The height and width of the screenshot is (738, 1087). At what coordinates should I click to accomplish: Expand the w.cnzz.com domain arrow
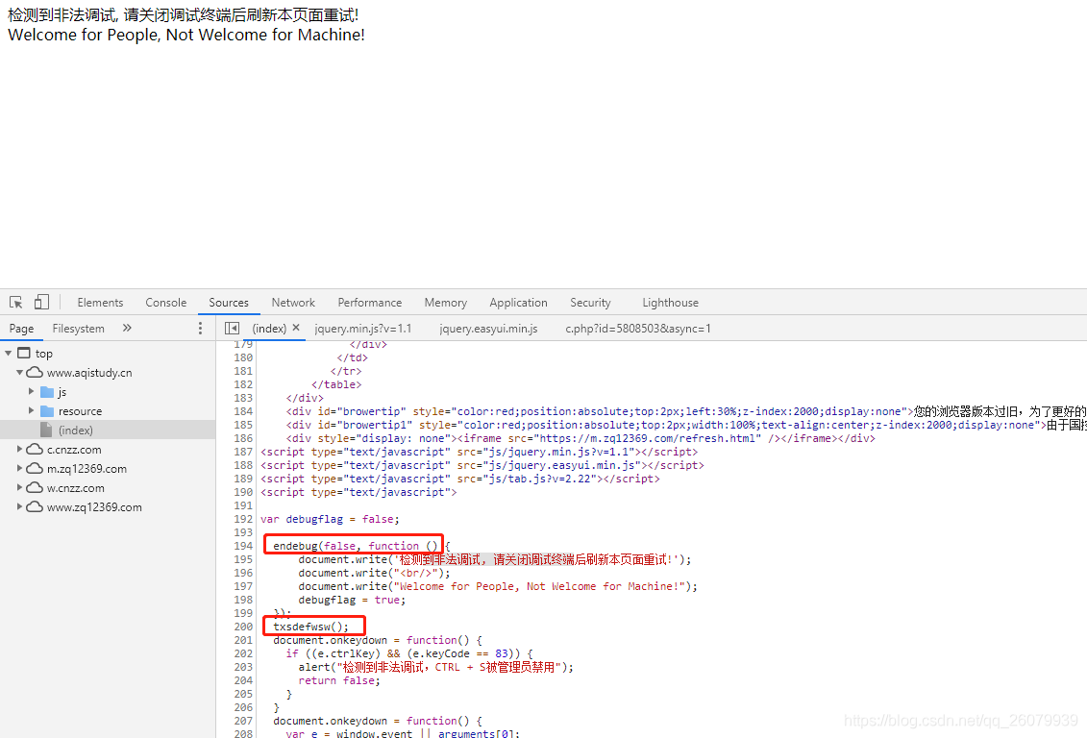coord(19,488)
